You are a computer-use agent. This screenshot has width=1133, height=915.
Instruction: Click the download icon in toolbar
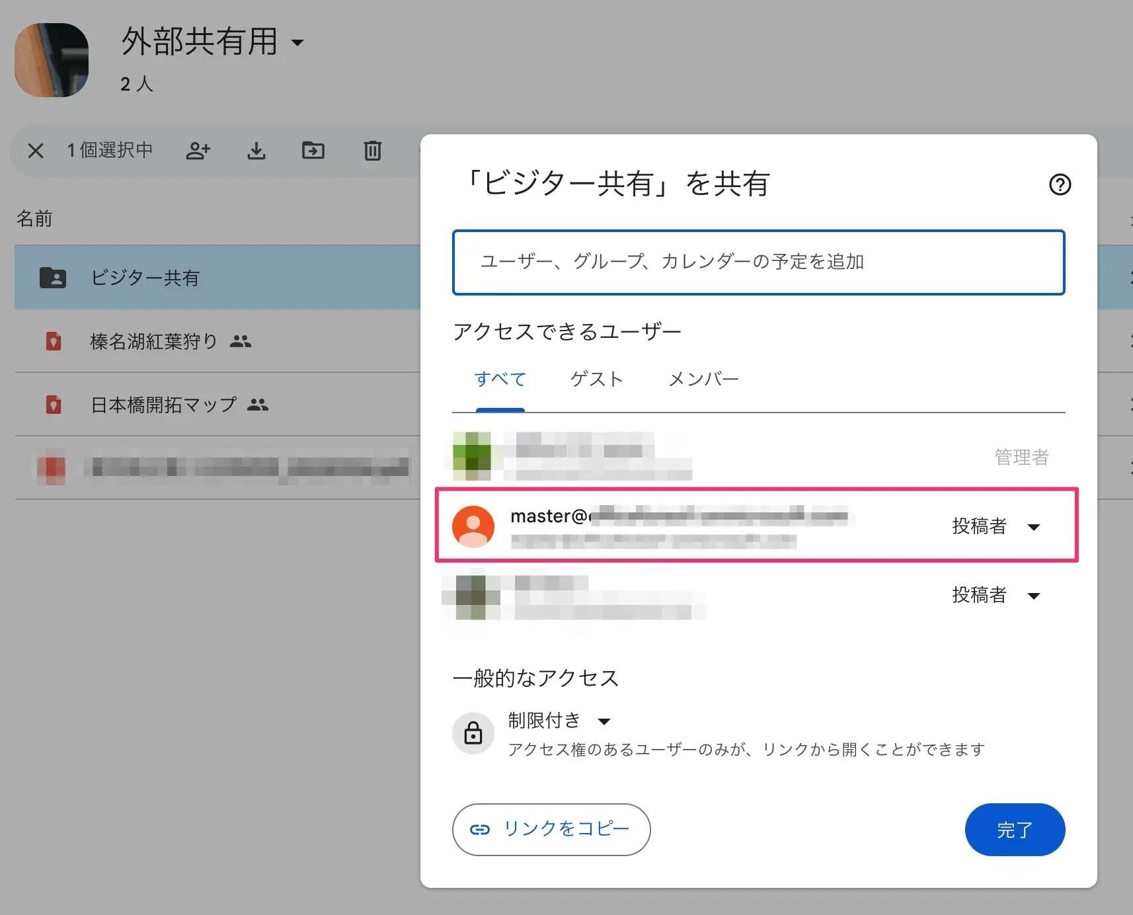click(x=256, y=151)
